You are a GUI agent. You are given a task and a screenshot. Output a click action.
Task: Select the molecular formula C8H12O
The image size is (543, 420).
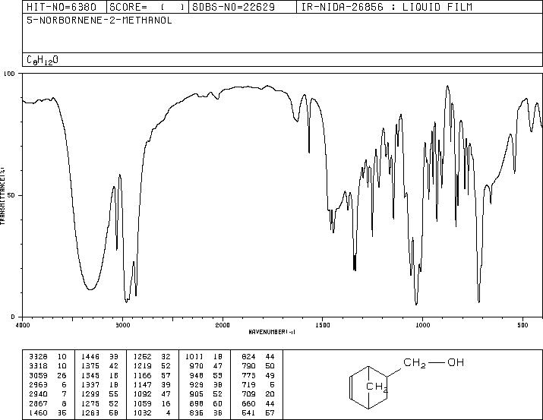[43, 60]
